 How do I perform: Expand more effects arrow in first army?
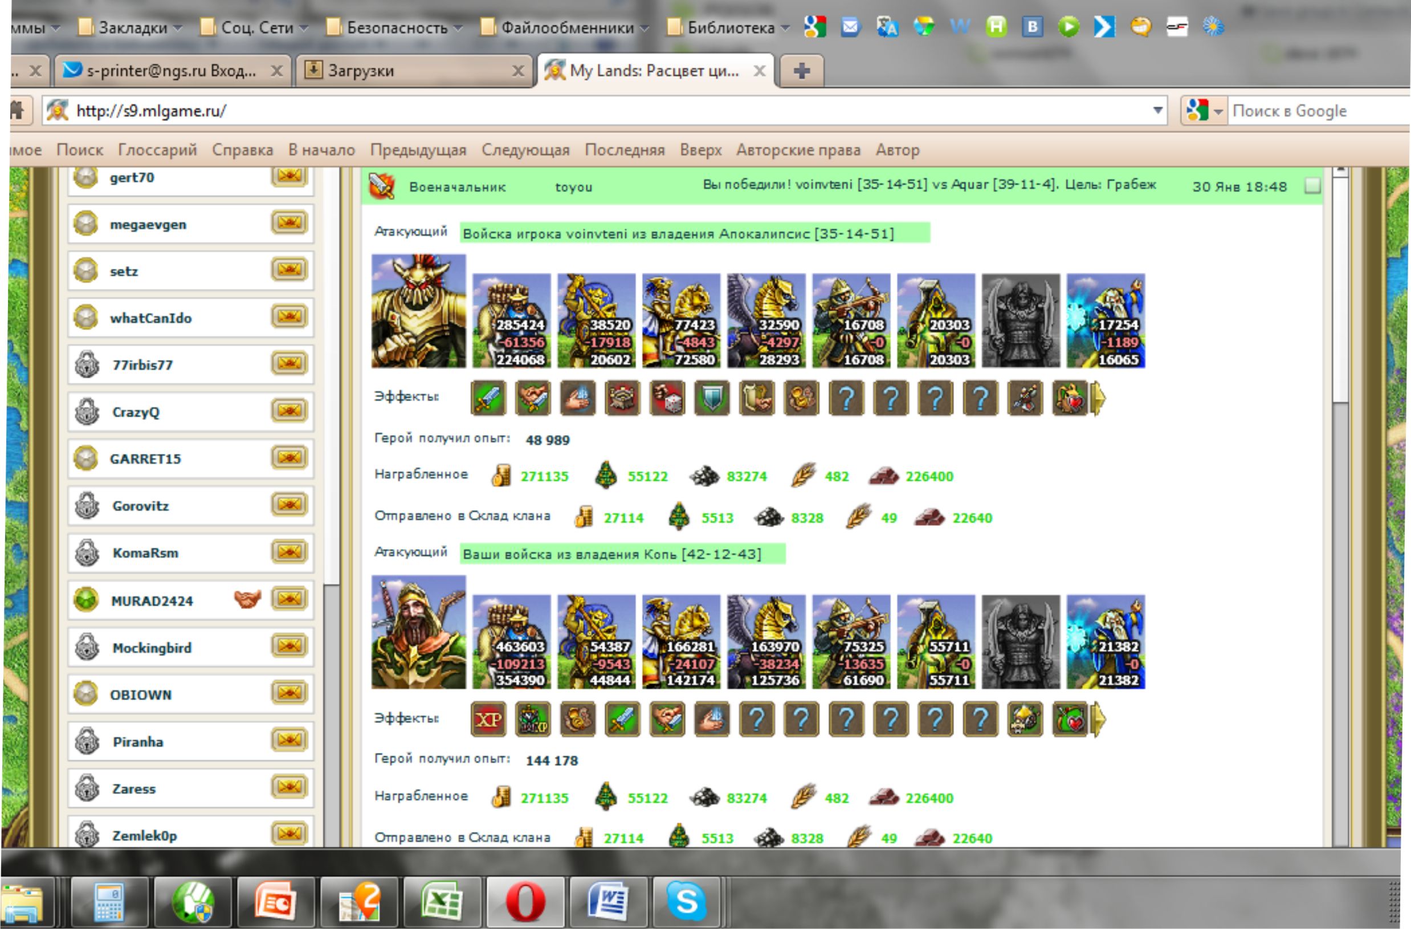click(1099, 398)
